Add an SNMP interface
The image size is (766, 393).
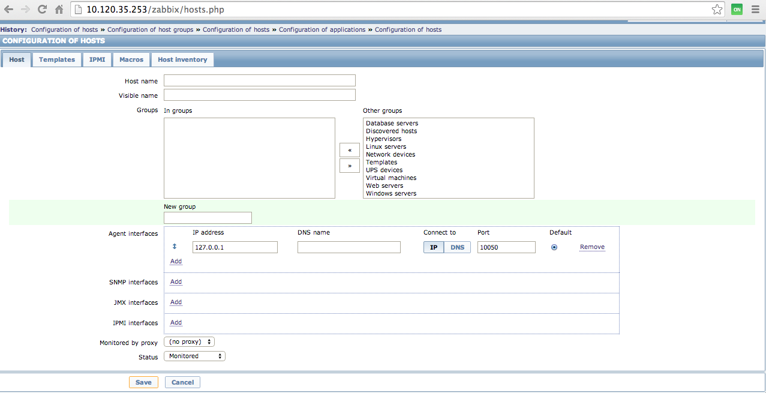click(x=176, y=282)
